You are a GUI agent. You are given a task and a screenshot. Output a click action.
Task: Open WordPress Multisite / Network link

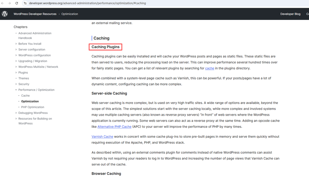pyautogui.click(x=38, y=67)
